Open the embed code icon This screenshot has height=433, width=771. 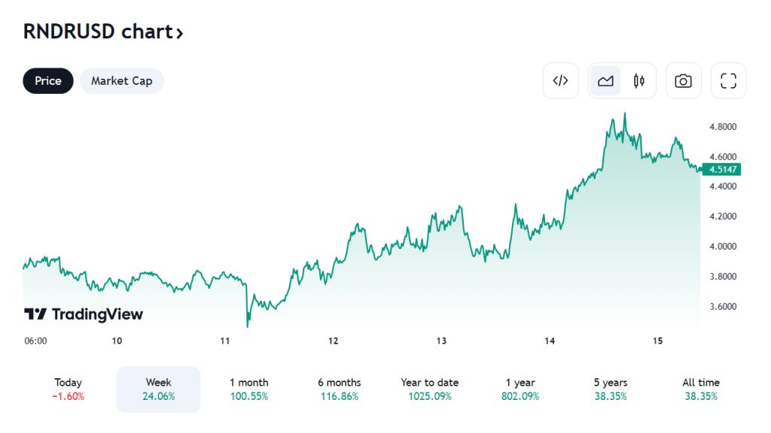pyautogui.click(x=560, y=80)
